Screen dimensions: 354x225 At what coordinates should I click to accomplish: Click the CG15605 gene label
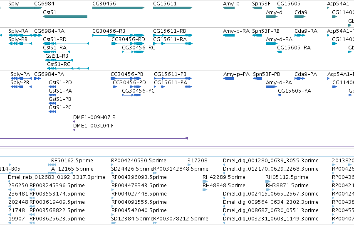pyautogui.click(x=289, y=4)
